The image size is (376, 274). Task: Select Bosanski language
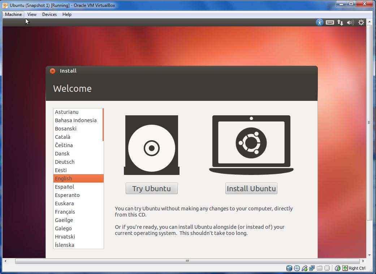[78, 129]
